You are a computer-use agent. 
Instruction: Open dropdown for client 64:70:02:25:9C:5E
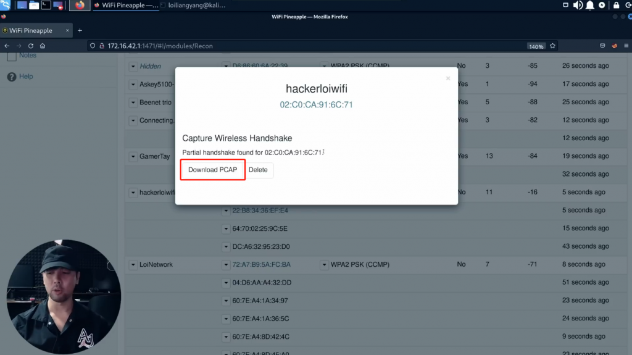(226, 228)
